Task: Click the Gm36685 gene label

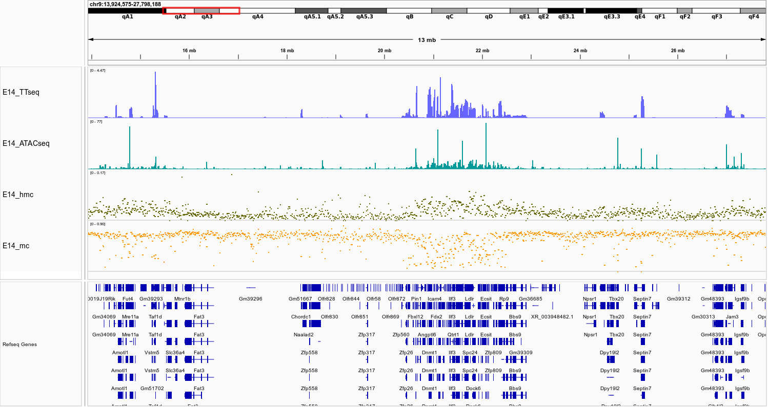Action: 531,298
